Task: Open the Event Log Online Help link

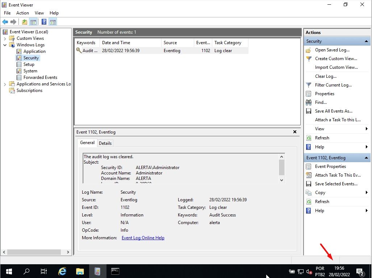Action: pos(143,238)
